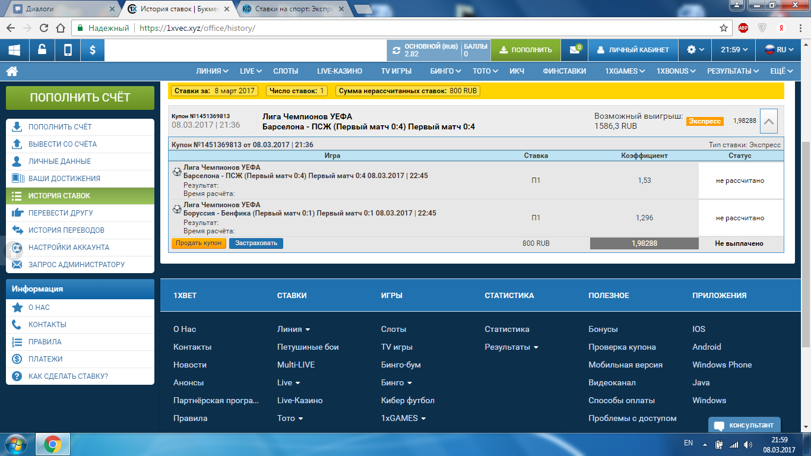
Task: Go to home page via house icon
Action: pyautogui.click(x=12, y=71)
